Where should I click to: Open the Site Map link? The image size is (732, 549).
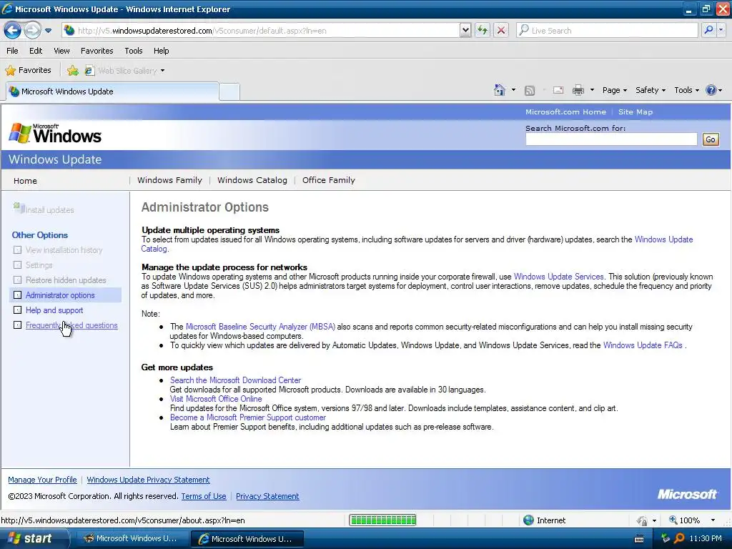point(635,112)
